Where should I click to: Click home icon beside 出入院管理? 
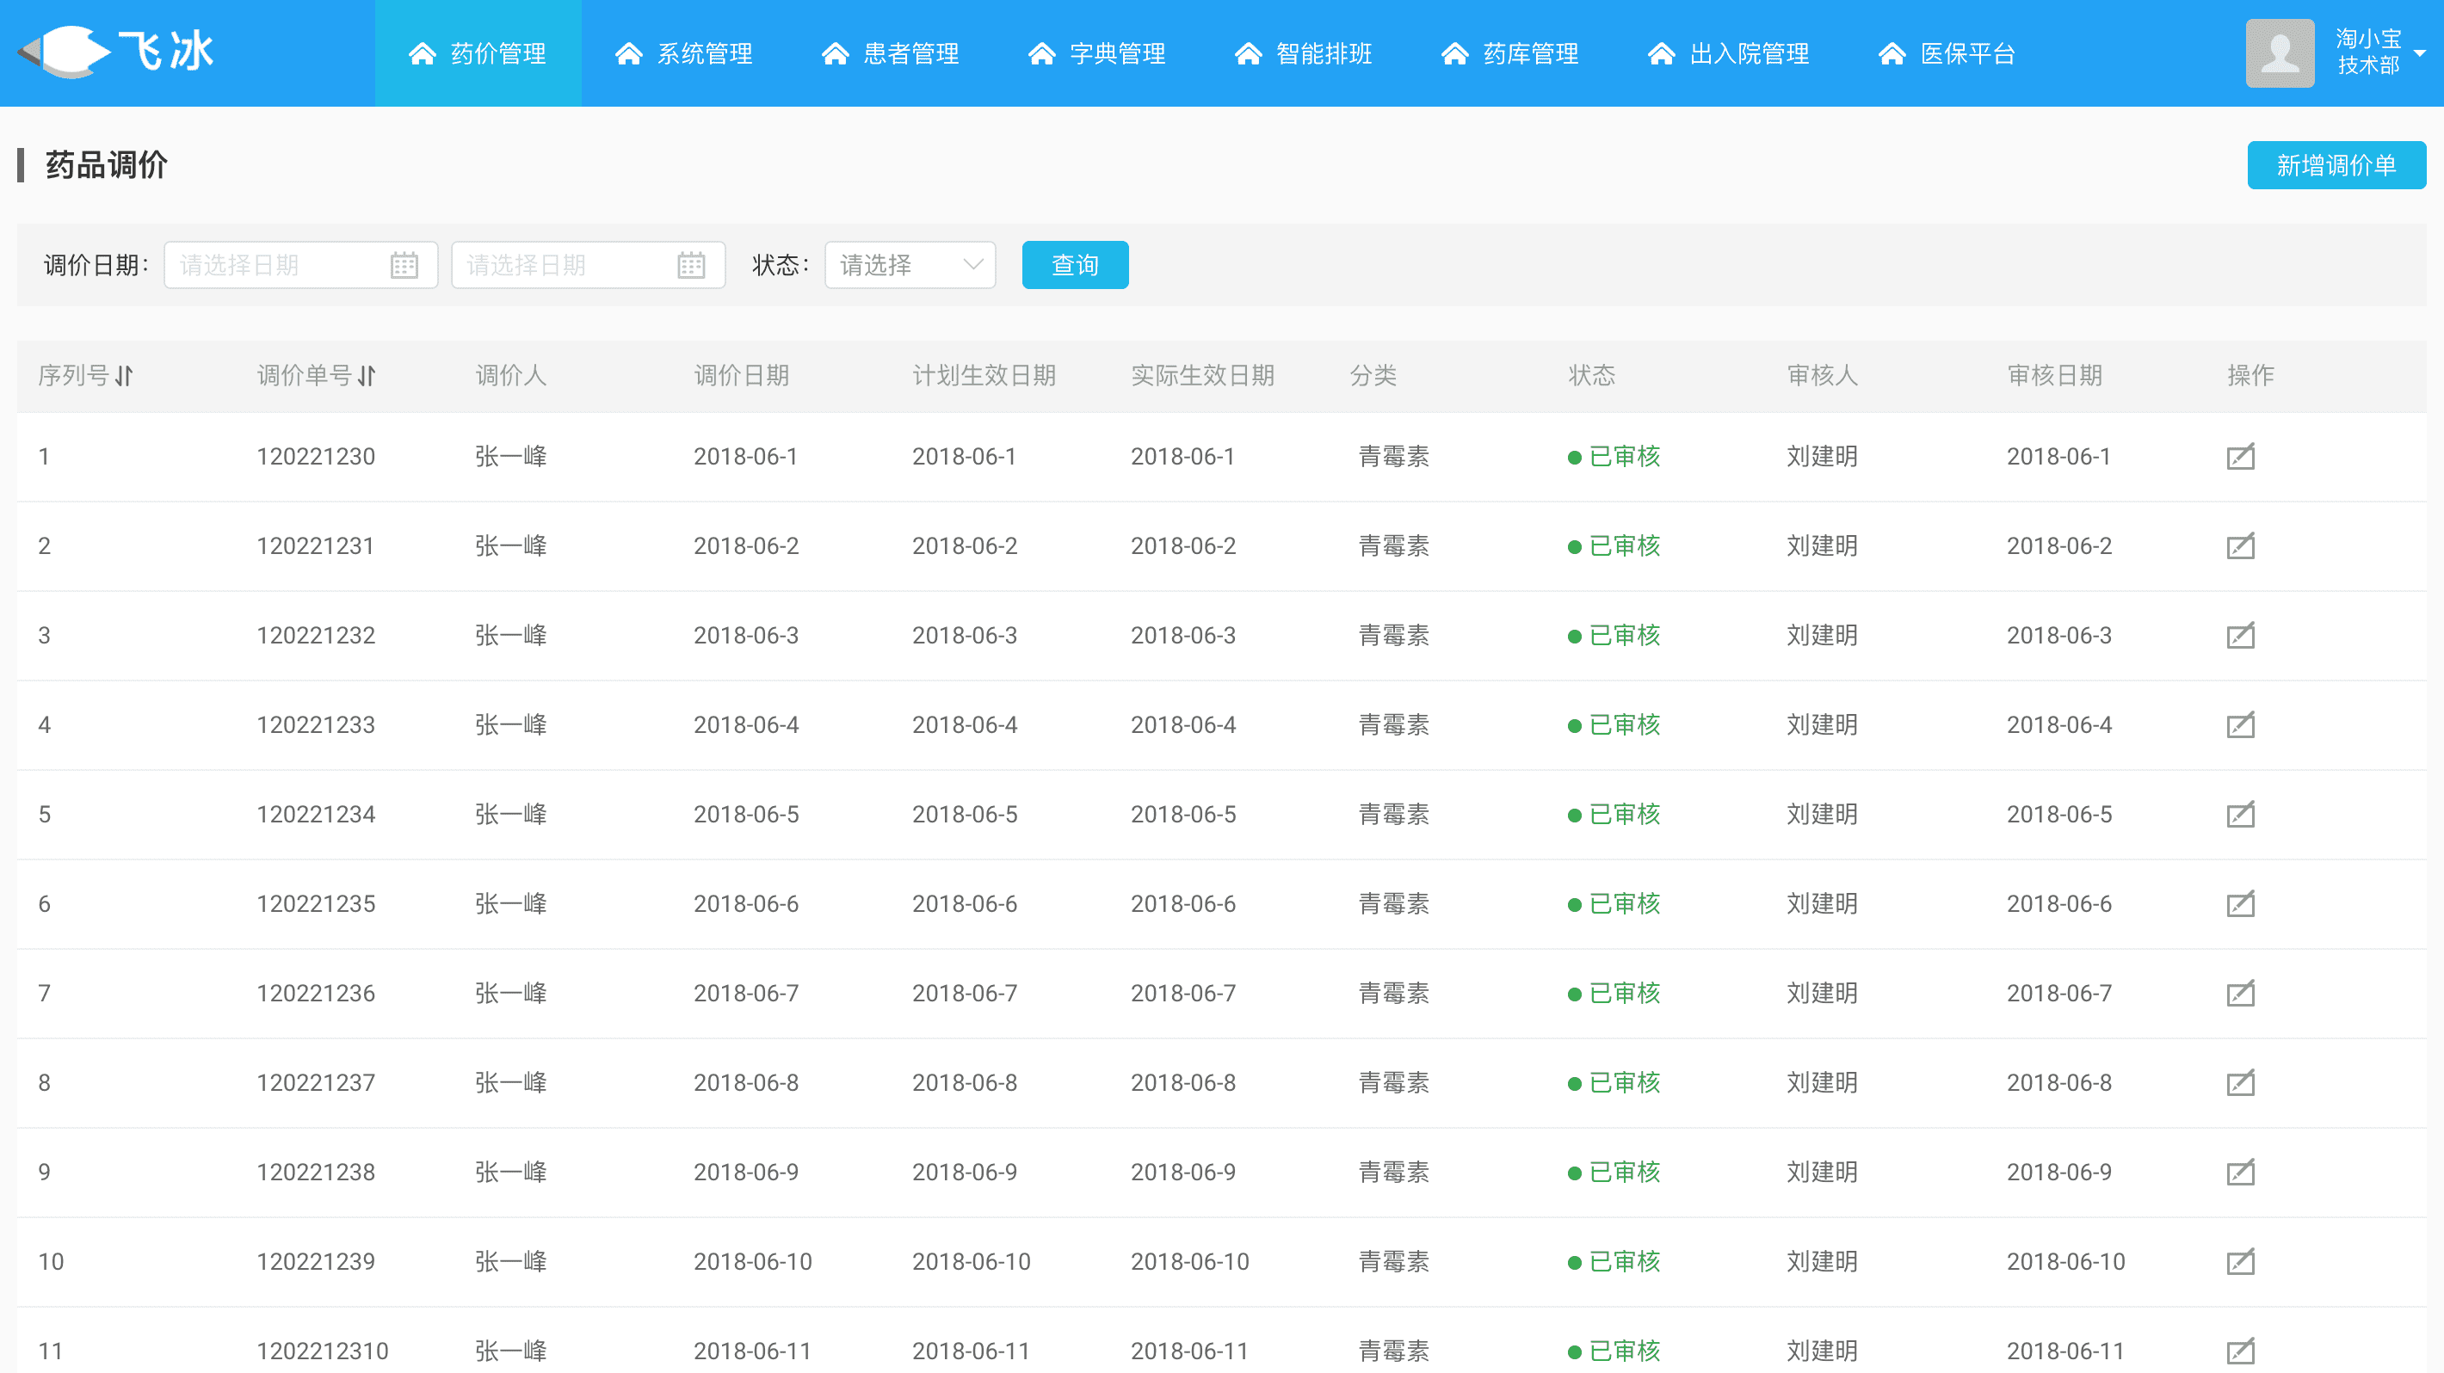[1661, 53]
